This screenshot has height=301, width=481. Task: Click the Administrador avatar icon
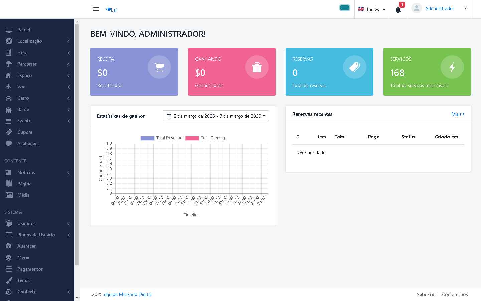point(416,8)
